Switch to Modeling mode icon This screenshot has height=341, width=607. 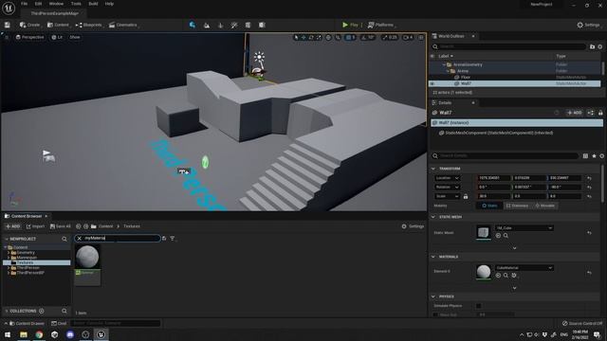(248, 26)
